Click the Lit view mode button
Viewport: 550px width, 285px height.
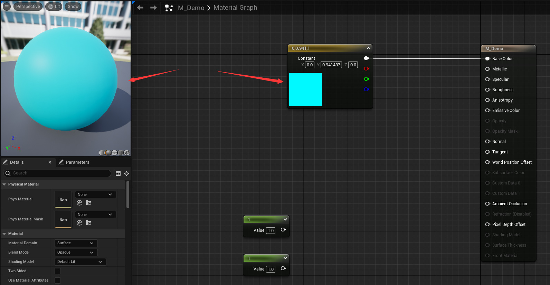click(54, 7)
